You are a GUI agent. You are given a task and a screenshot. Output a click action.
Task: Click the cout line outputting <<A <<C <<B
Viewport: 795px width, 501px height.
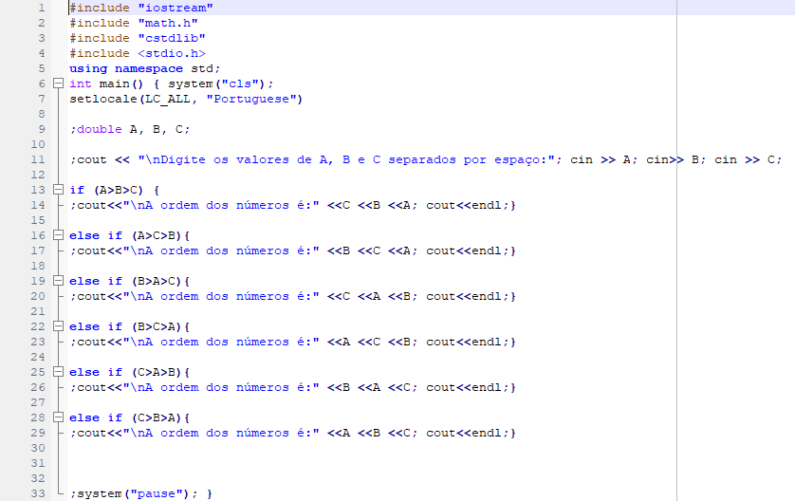(292, 343)
